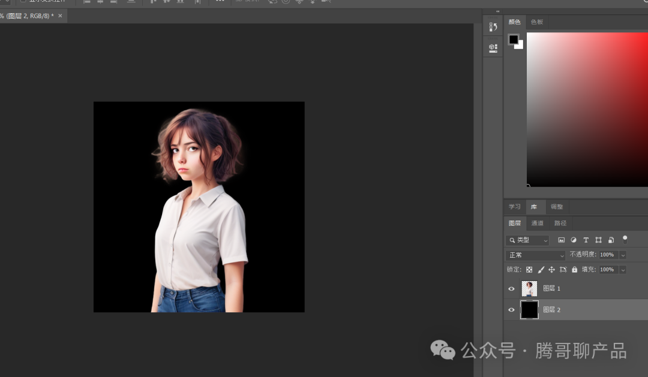Viewport: 648px width, 377px height.
Task: Click the shape layer filter icon
Action: (x=598, y=240)
